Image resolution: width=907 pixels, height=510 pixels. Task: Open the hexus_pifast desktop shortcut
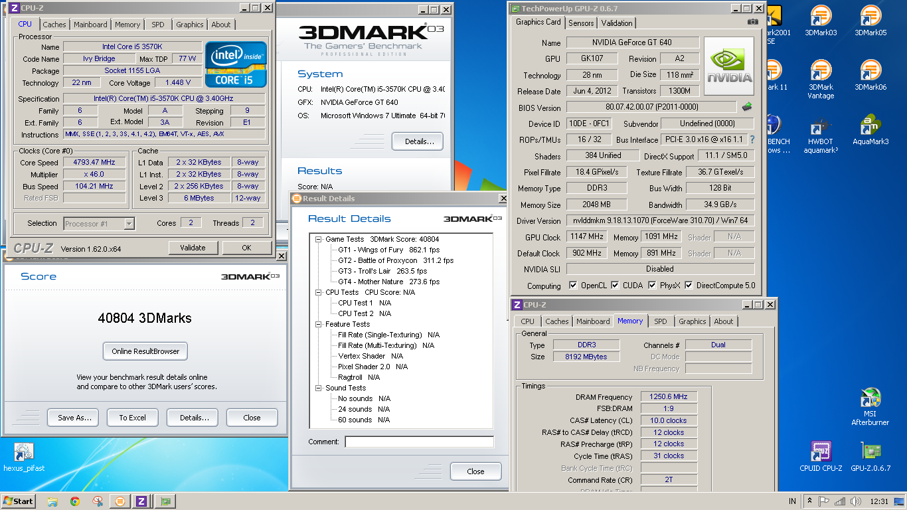click(24, 457)
